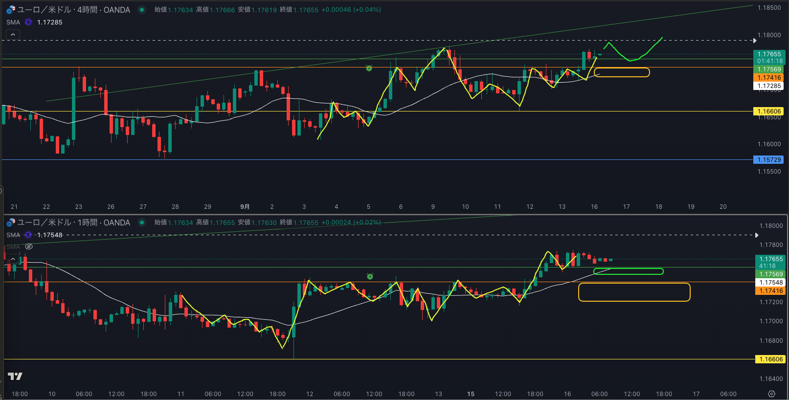
Task: Click bold date label 15 on 1-hour time axis
Action: (x=471, y=394)
